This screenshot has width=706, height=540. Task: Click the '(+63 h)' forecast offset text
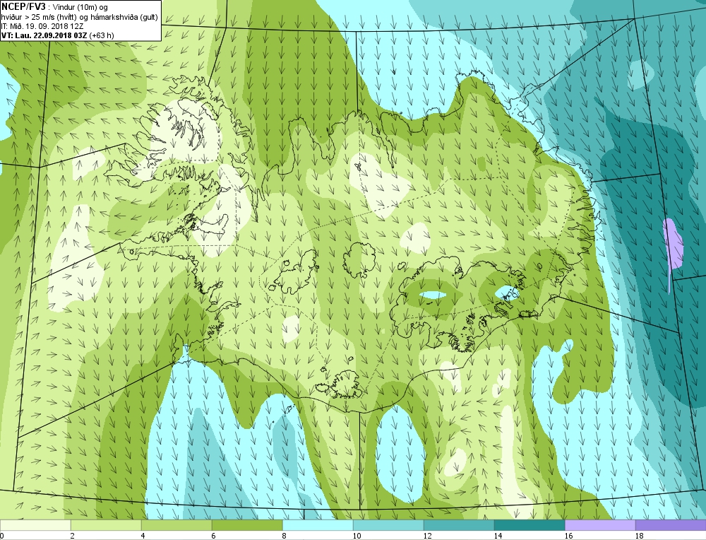pyautogui.click(x=102, y=35)
